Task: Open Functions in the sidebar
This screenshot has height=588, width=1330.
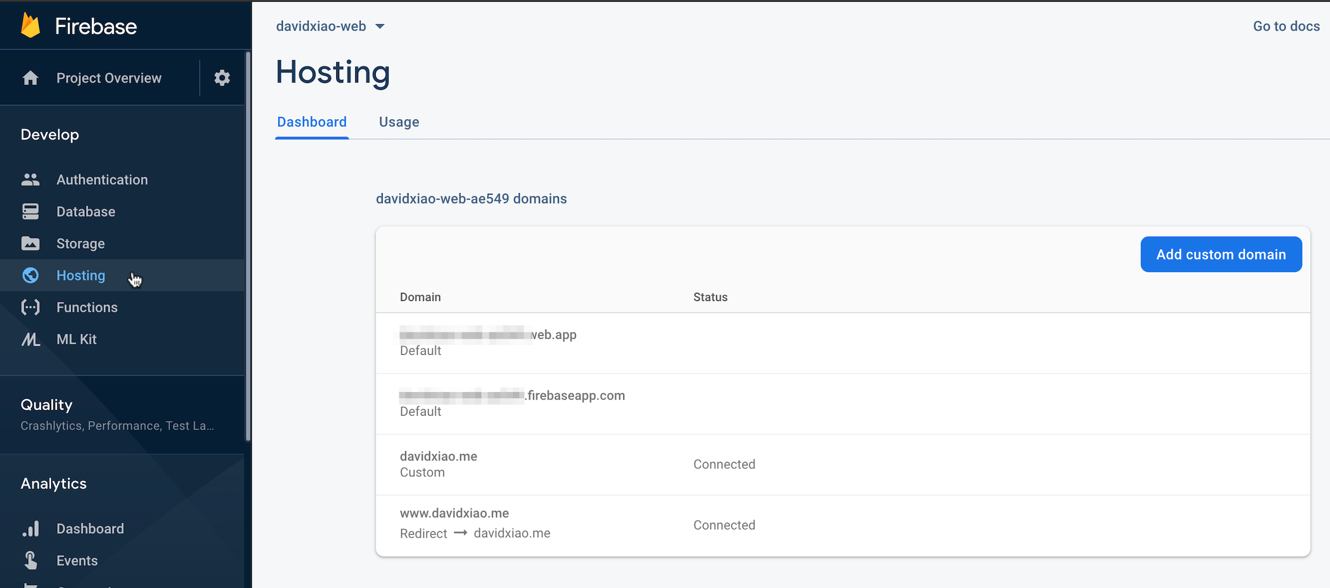Action: [x=122, y=307]
